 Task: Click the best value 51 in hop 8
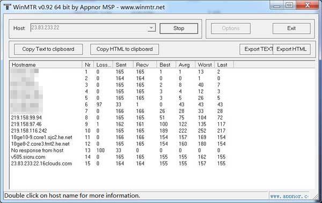[x=162, y=118]
